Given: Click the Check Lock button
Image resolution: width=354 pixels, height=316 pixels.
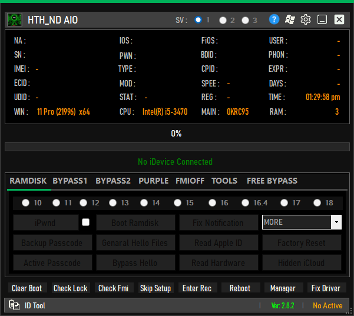Looking at the screenshot, I should (71, 288).
